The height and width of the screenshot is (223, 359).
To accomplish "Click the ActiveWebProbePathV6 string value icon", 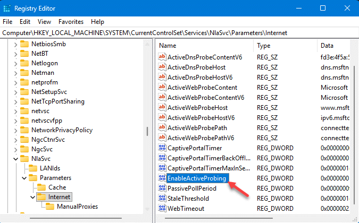I will (162, 138).
